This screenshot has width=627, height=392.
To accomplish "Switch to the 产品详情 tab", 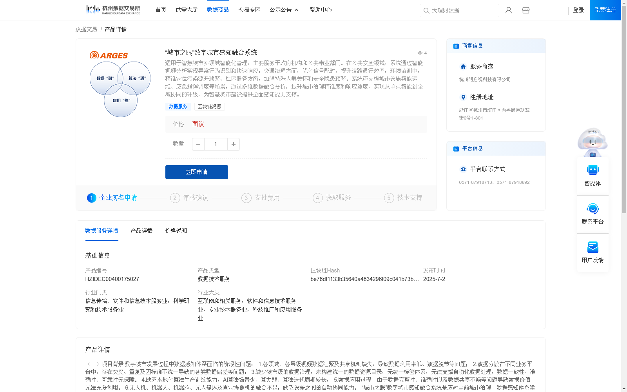I will tap(141, 231).
